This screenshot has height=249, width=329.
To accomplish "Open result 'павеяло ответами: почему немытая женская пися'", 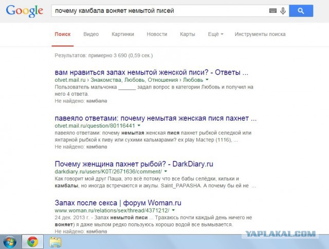I will point(156,118).
